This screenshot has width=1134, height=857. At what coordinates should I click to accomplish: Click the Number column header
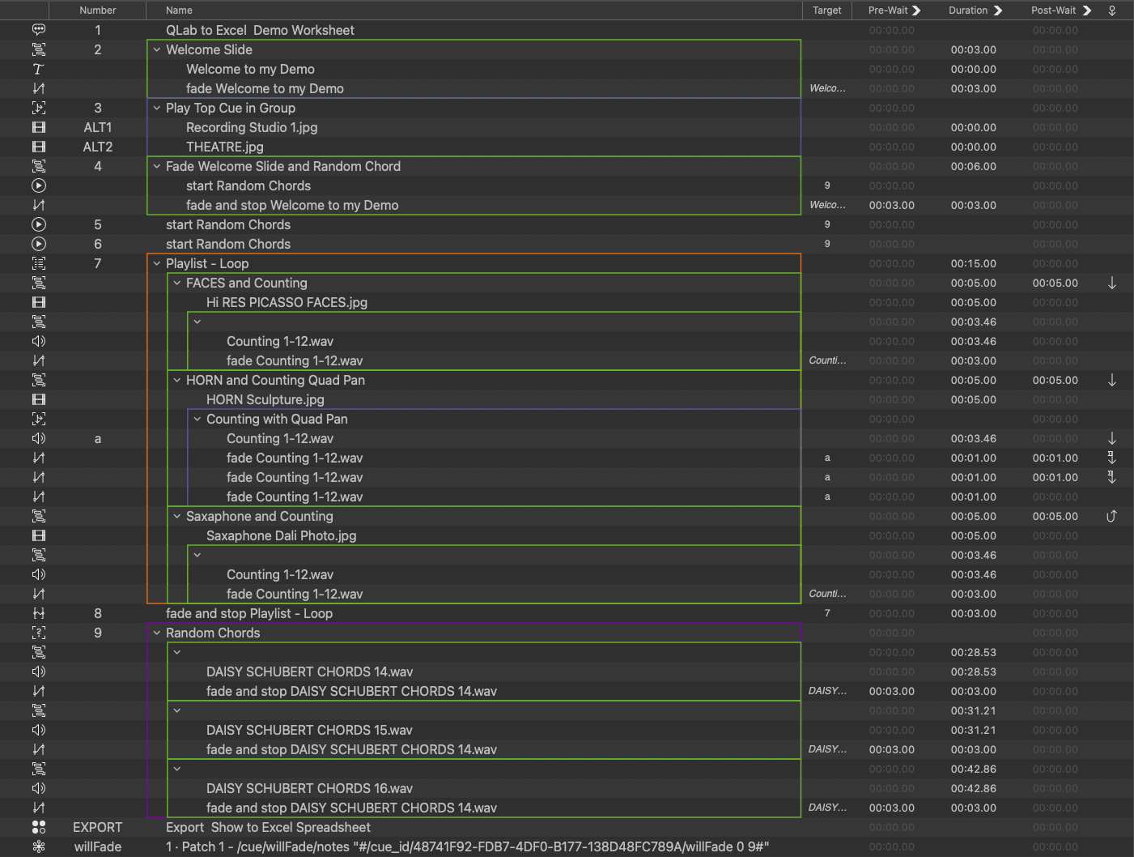97,11
